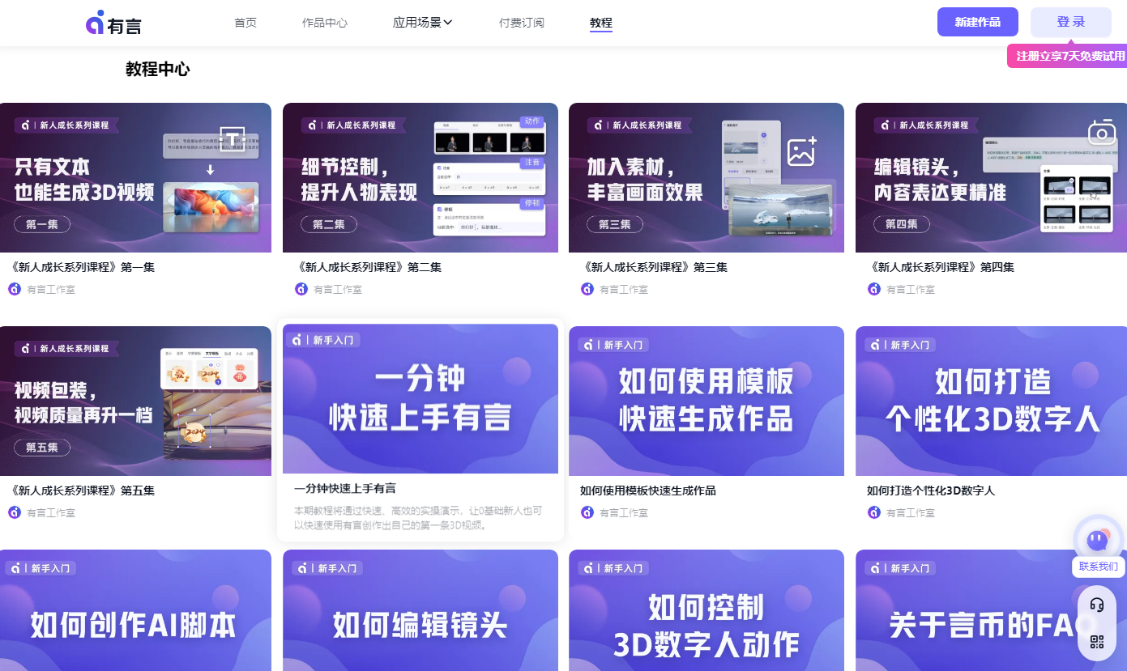Click author icon under 第一集 course
This screenshot has width=1127, height=671.
click(x=15, y=289)
